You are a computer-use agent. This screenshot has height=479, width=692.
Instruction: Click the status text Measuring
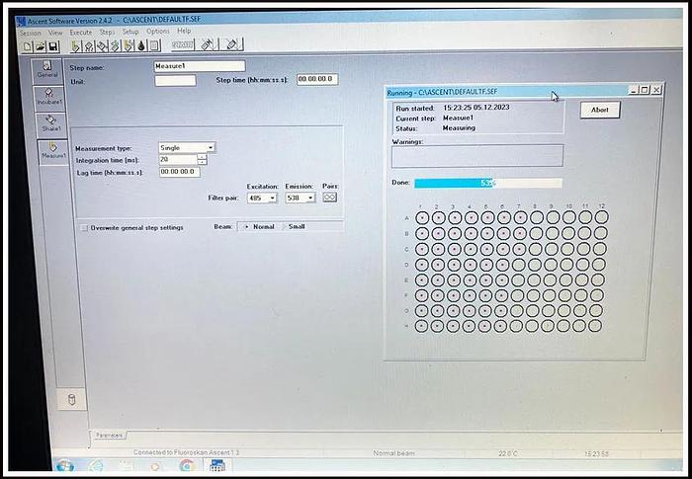[x=459, y=128]
